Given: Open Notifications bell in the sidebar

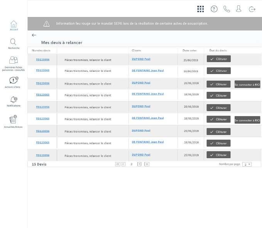Looking at the screenshot, I should (14, 101).
